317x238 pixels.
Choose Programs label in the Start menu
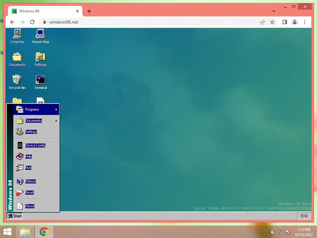(x=32, y=109)
